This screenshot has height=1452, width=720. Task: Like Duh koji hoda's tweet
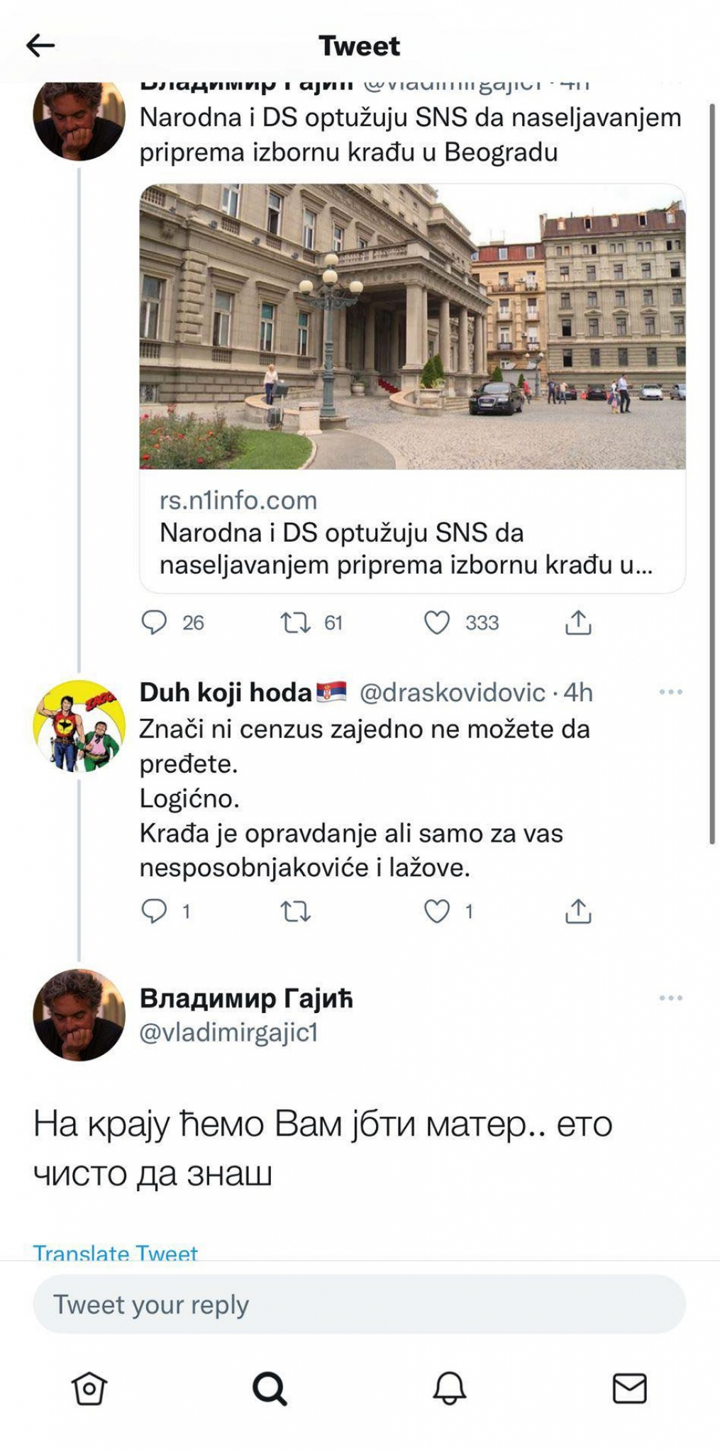(x=437, y=911)
